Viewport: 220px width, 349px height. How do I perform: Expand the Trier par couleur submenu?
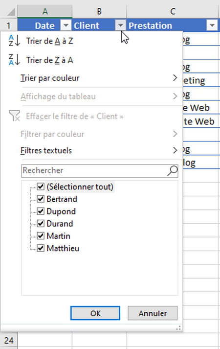pyautogui.click(x=100, y=78)
